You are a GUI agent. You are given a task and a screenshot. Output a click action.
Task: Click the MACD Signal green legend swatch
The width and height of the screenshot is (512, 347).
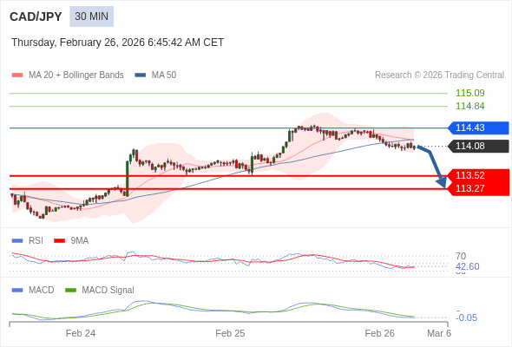click(x=70, y=291)
